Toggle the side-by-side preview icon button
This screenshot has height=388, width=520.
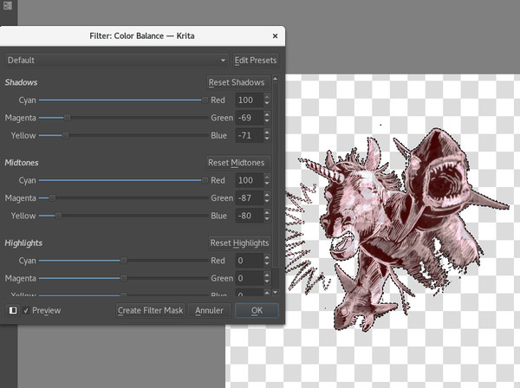(13, 310)
